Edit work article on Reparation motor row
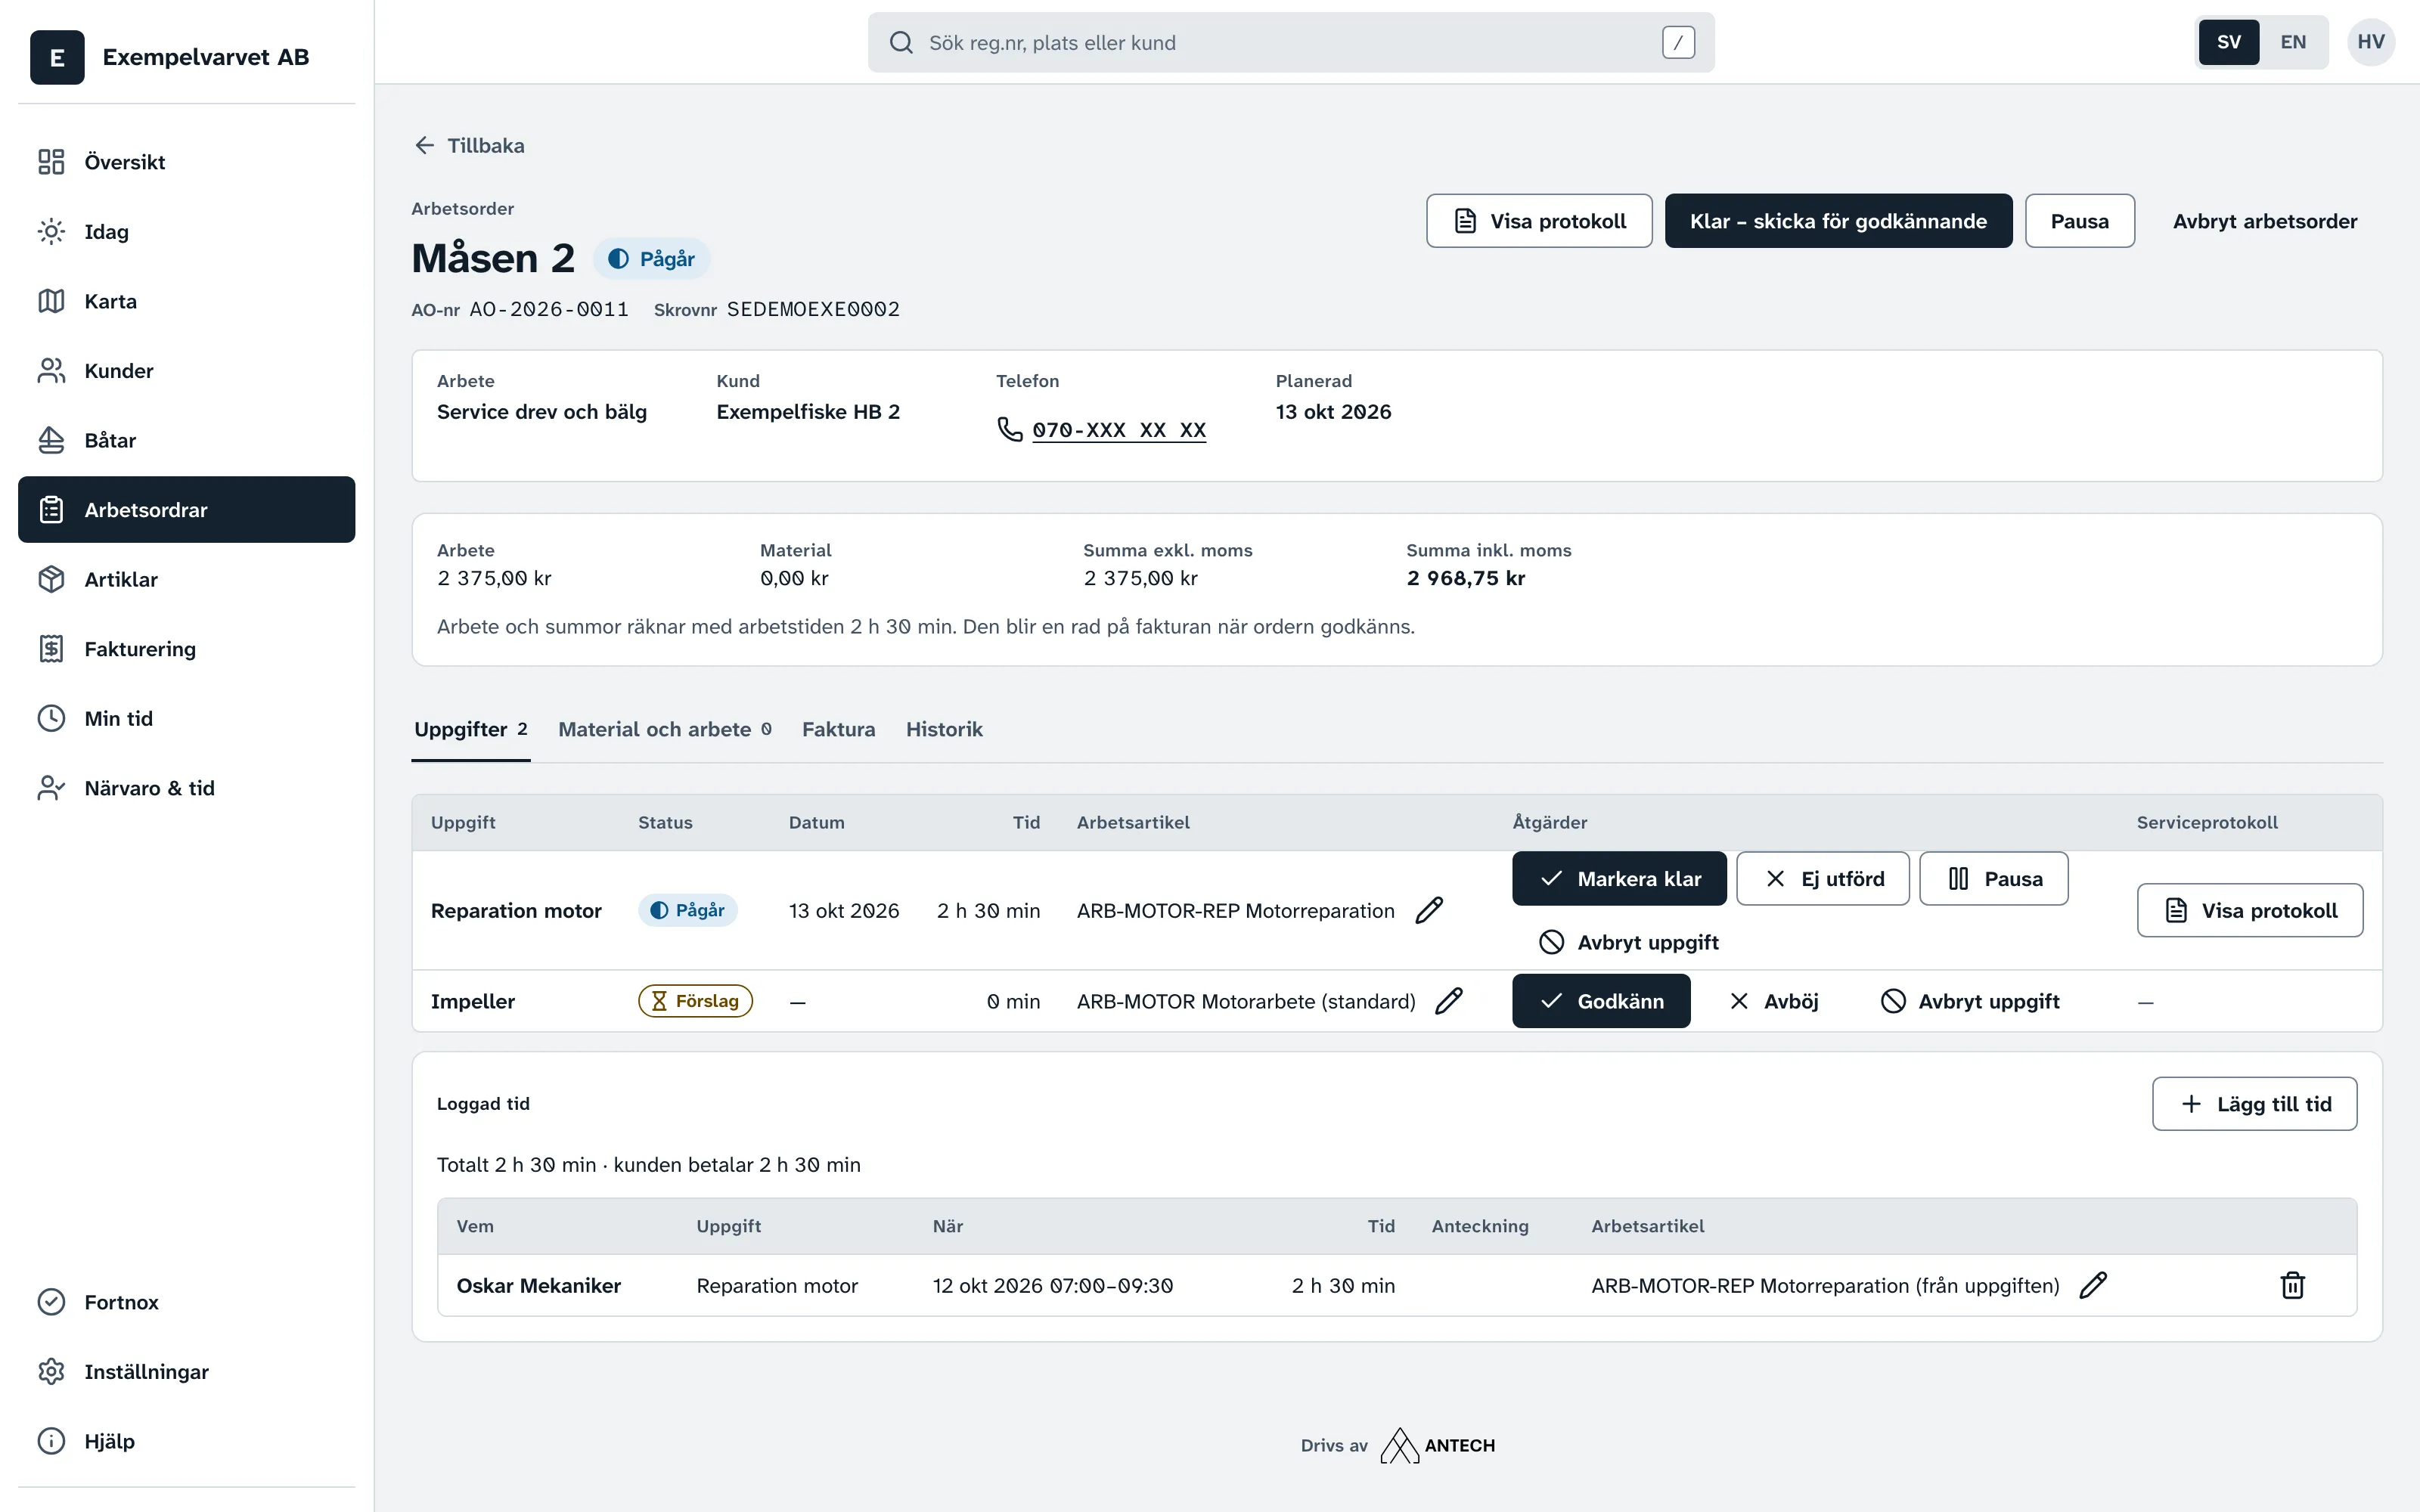Image resolution: width=2420 pixels, height=1512 pixels. pyautogui.click(x=1429, y=910)
